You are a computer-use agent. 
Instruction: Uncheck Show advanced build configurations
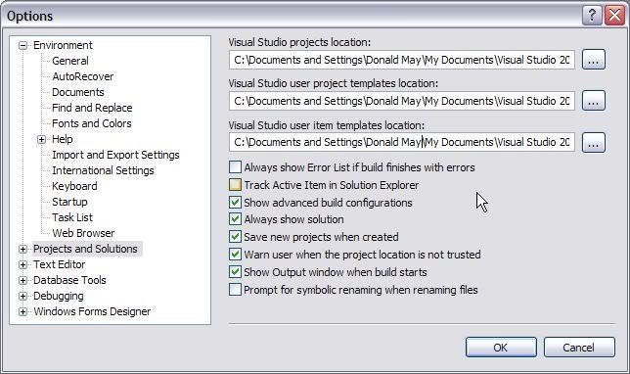point(235,203)
